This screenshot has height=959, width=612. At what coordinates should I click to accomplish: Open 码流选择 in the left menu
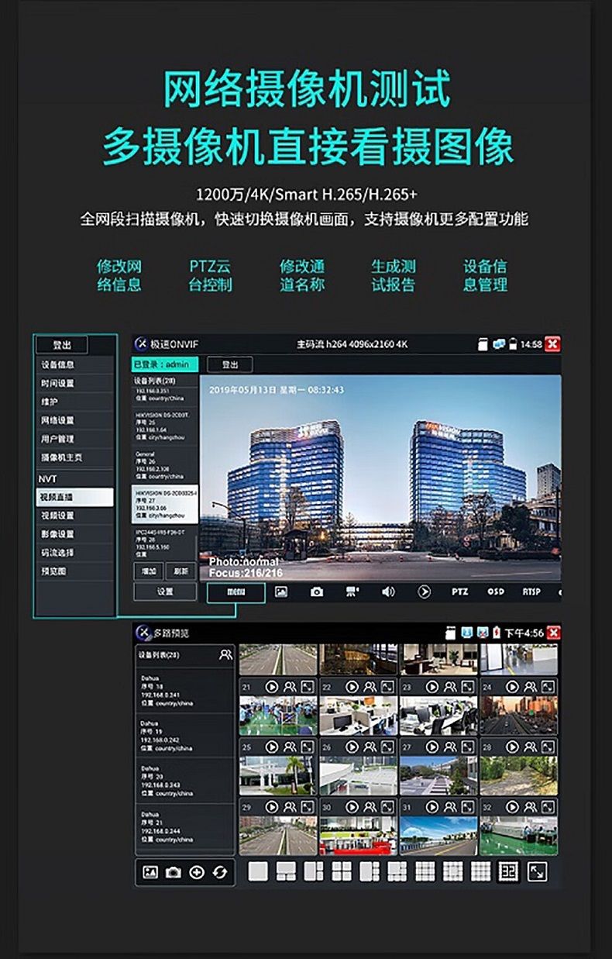click(74, 553)
